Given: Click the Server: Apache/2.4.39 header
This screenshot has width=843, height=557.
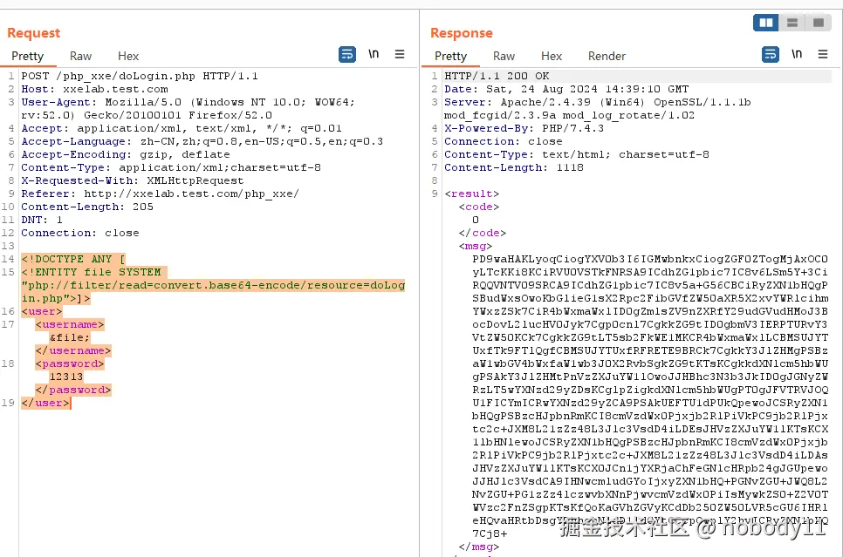Looking at the screenshot, I should coord(597,108).
